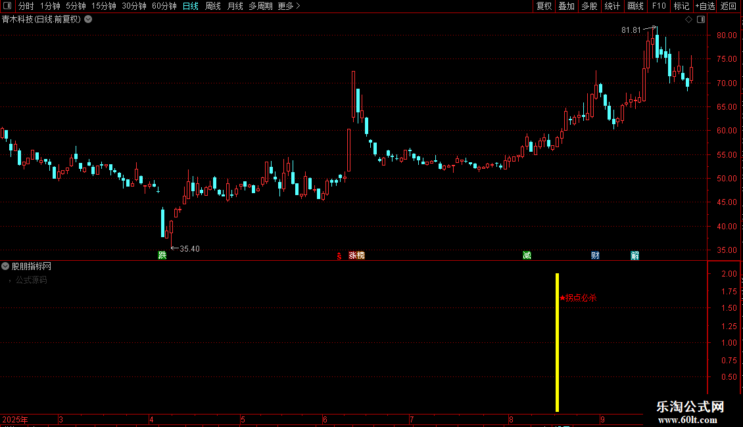This screenshot has height=427, width=743.
Task: Click the red $ event marker
Action: [339, 256]
